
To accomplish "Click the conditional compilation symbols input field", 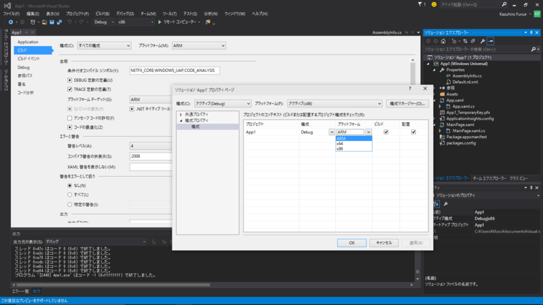I will tap(174, 70).
